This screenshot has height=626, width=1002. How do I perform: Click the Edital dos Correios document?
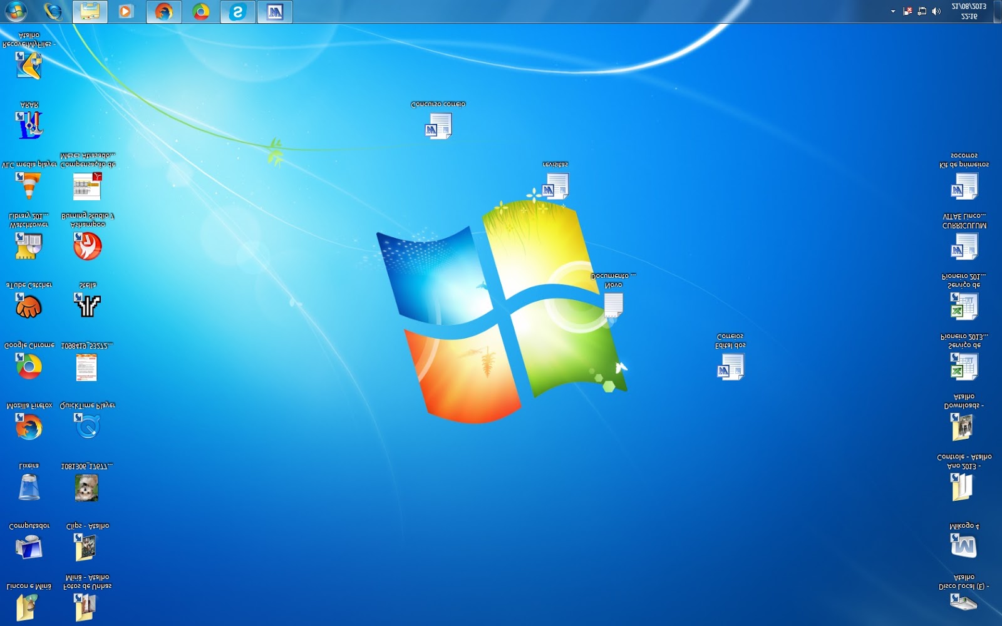tap(730, 366)
